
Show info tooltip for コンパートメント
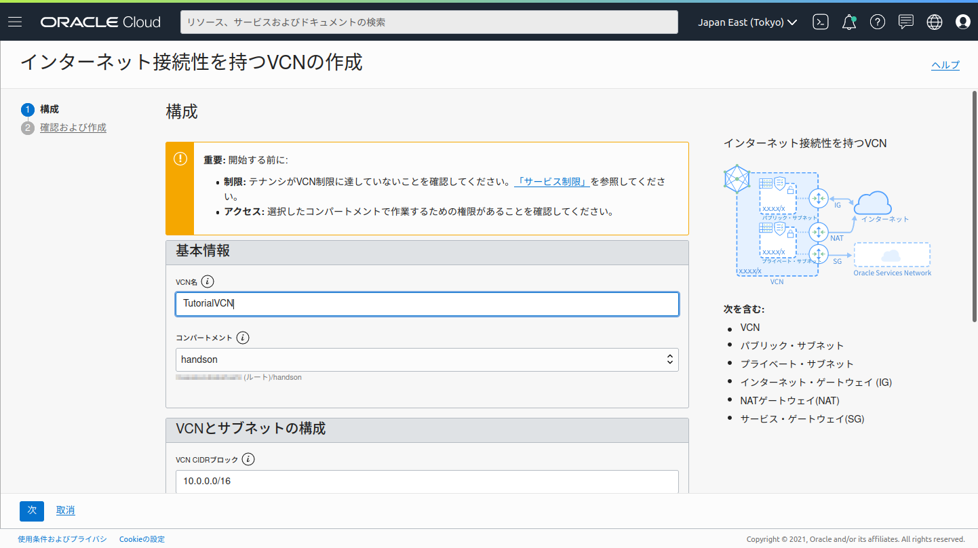click(243, 338)
